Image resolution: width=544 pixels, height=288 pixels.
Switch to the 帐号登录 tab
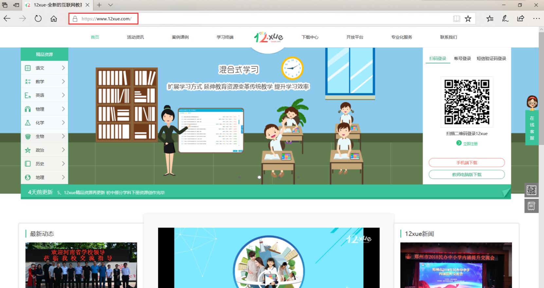click(x=462, y=58)
